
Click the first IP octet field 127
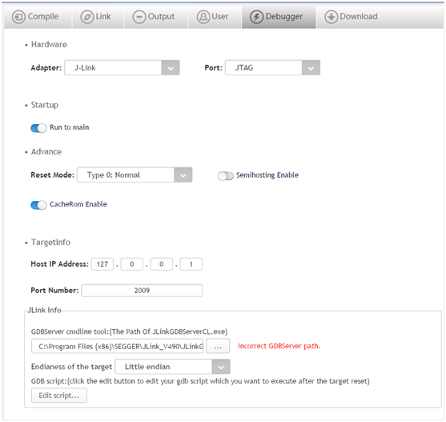pos(102,264)
